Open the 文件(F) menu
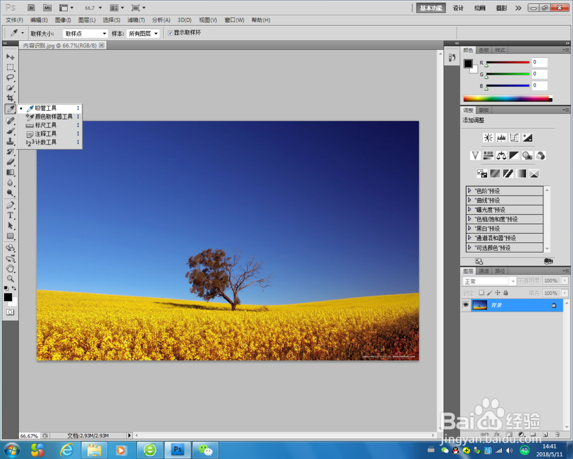The image size is (573, 459). [x=14, y=20]
